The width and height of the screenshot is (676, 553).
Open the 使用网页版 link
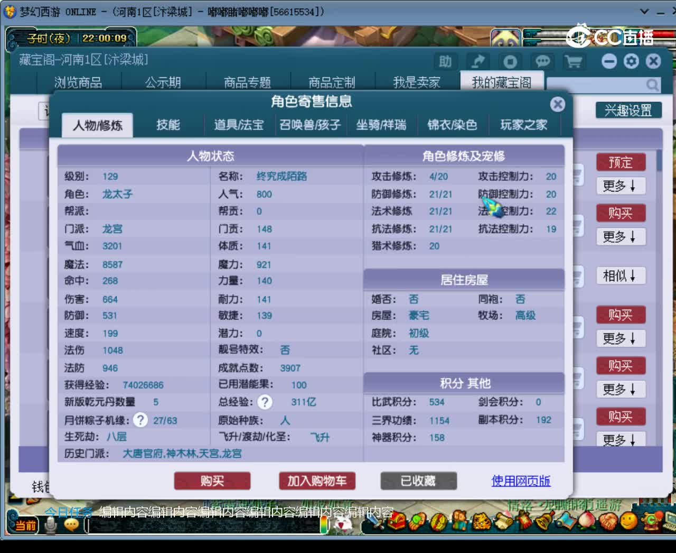click(x=521, y=481)
